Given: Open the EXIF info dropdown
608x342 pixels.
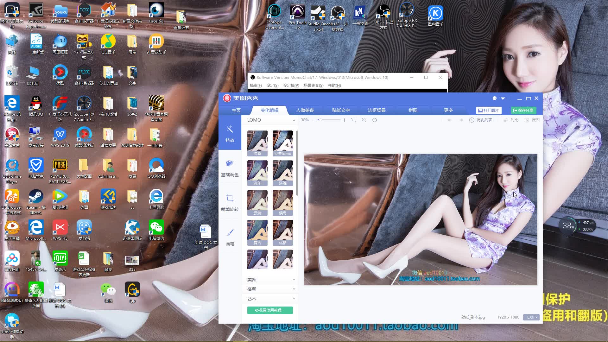Looking at the screenshot, I should [531, 317].
